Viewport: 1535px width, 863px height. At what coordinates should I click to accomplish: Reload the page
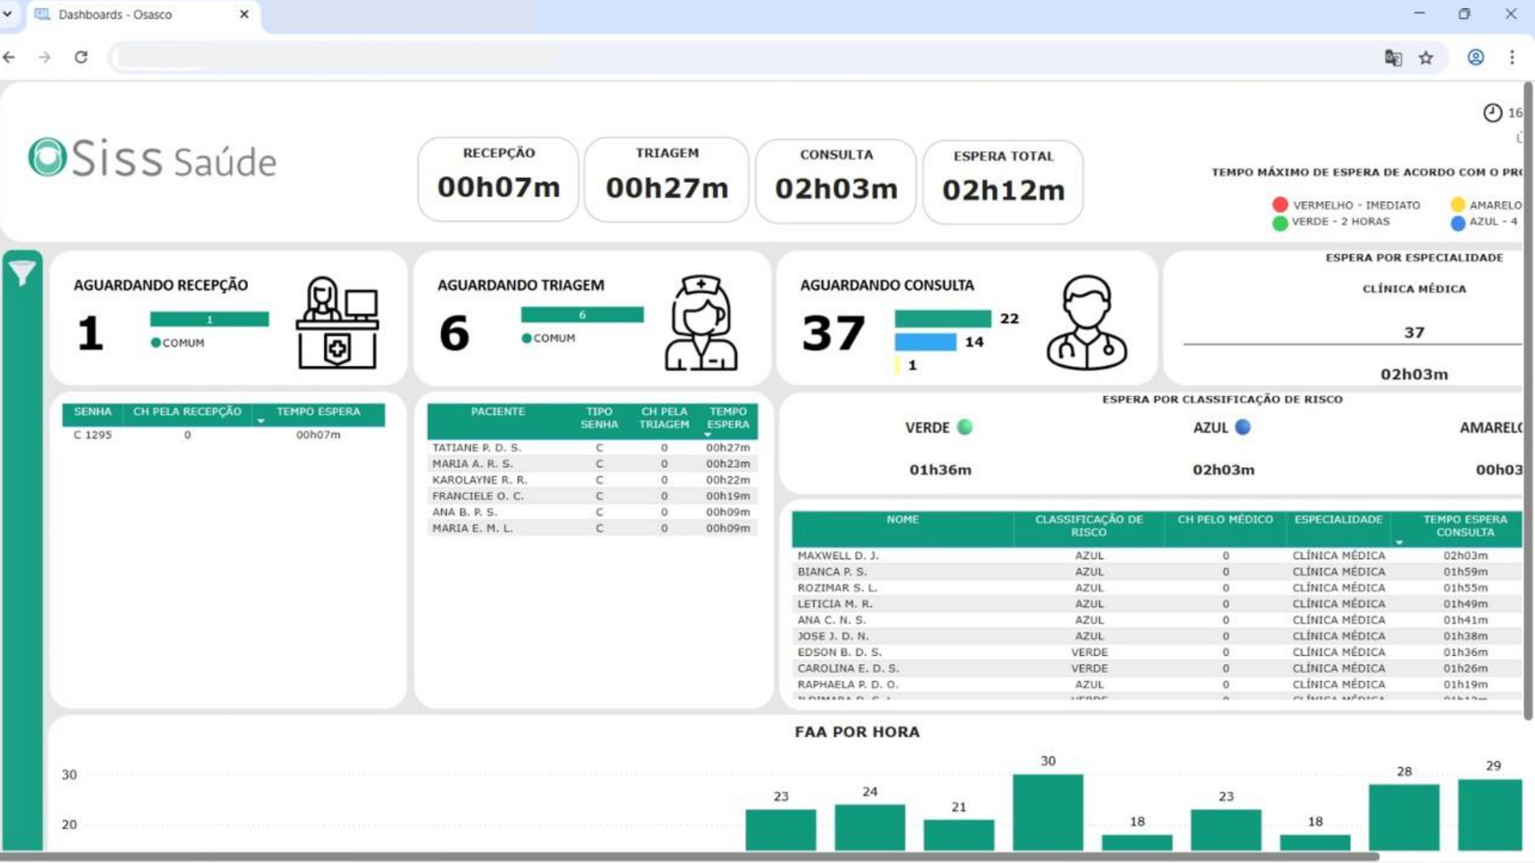tap(81, 58)
